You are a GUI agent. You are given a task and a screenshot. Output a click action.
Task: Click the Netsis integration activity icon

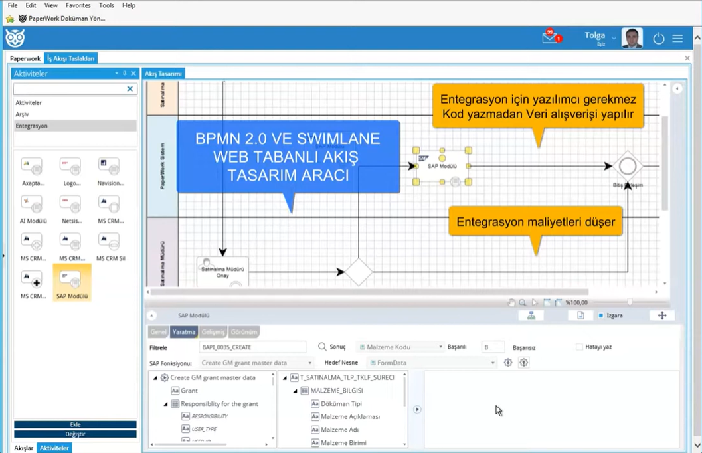pyautogui.click(x=71, y=204)
